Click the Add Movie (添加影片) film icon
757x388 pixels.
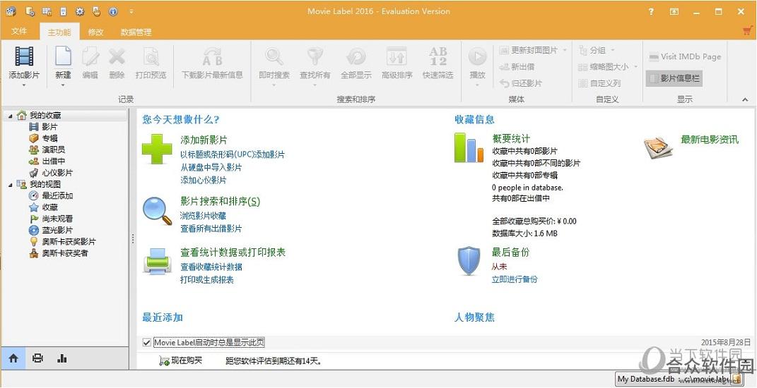tap(24, 56)
